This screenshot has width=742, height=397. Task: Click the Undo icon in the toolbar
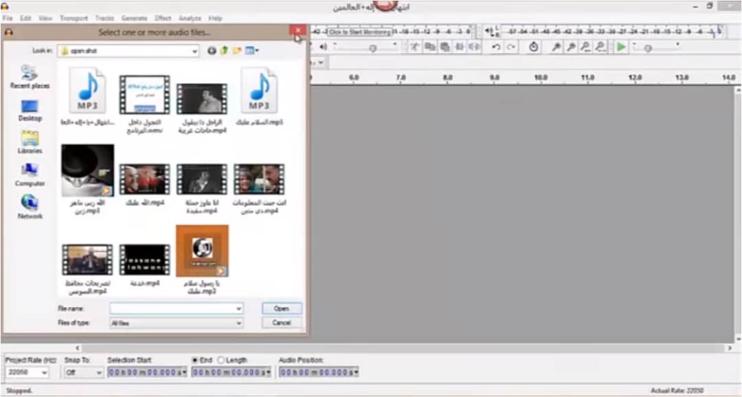click(496, 47)
